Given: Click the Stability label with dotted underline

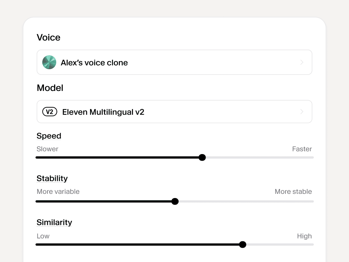Looking at the screenshot, I should (52, 179).
